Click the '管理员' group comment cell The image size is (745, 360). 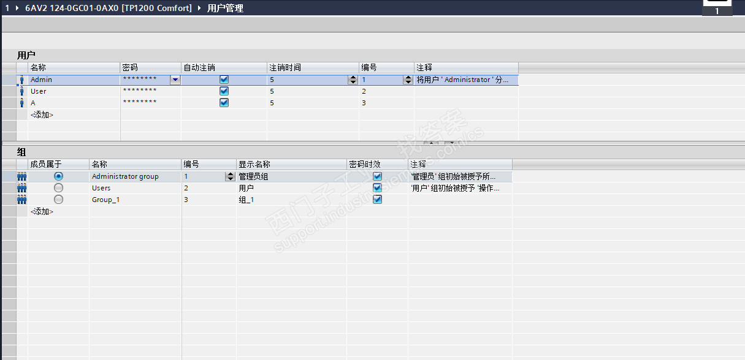tap(460, 176)
